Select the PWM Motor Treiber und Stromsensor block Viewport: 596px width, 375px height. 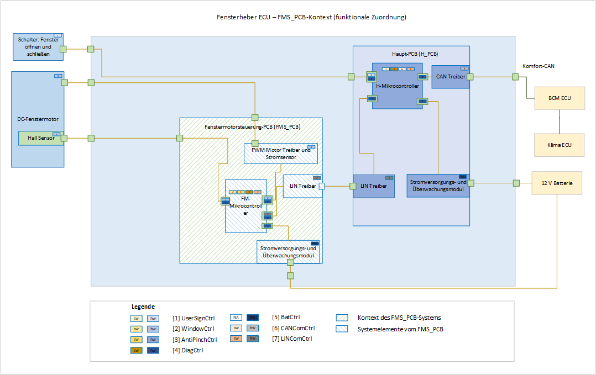281,154
